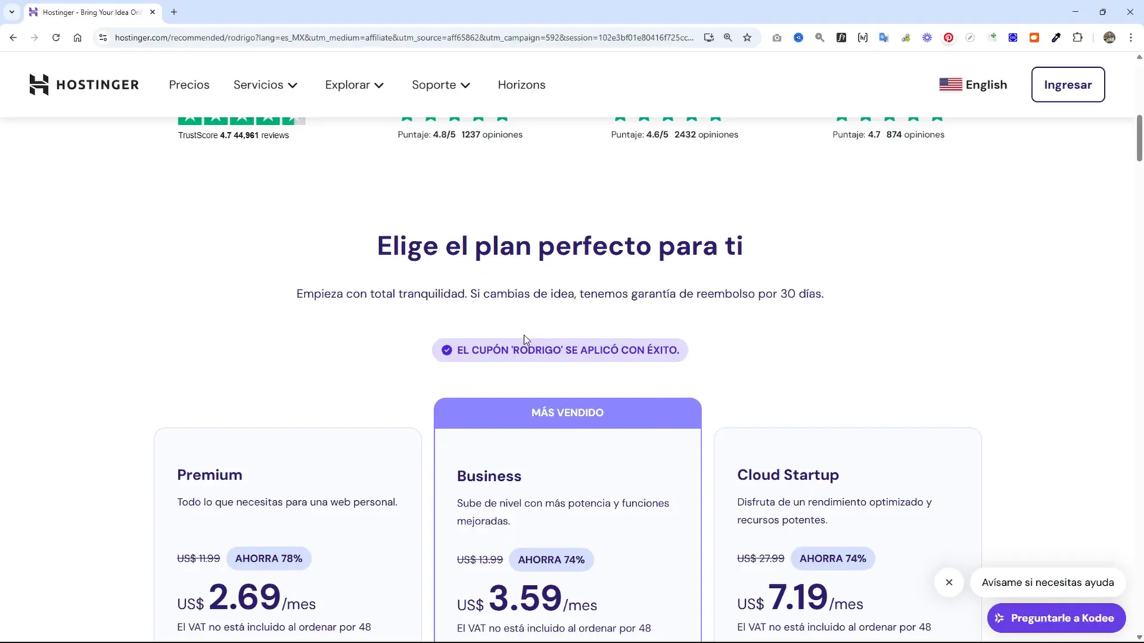
Task: Open the extensions puzzle-piece icon
Action: (x=1078, y=37)
